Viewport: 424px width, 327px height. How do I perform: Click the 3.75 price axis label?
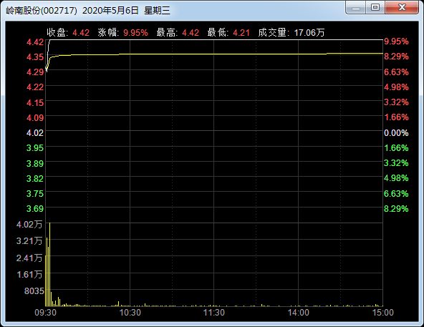coord(35,193)
